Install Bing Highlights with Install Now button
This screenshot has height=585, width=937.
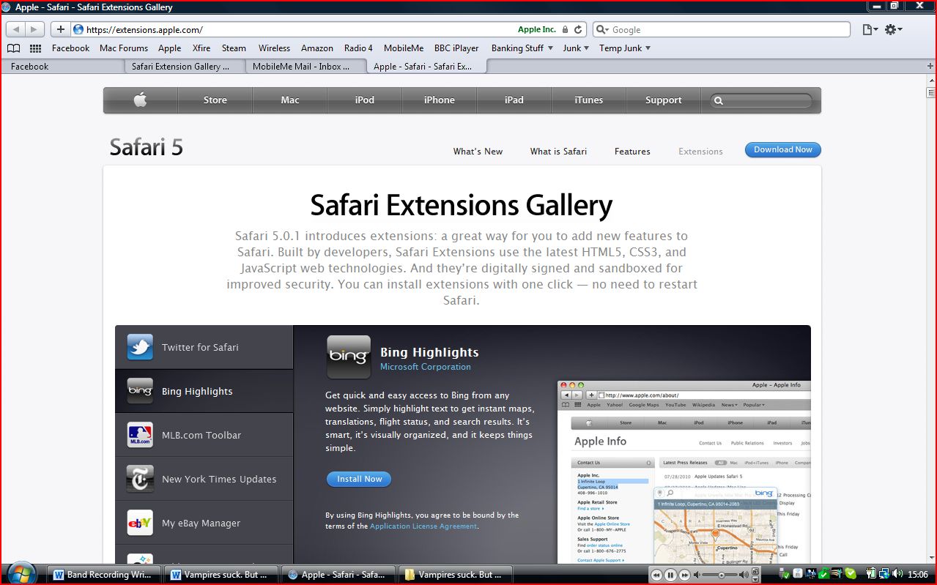pos(359,479)
